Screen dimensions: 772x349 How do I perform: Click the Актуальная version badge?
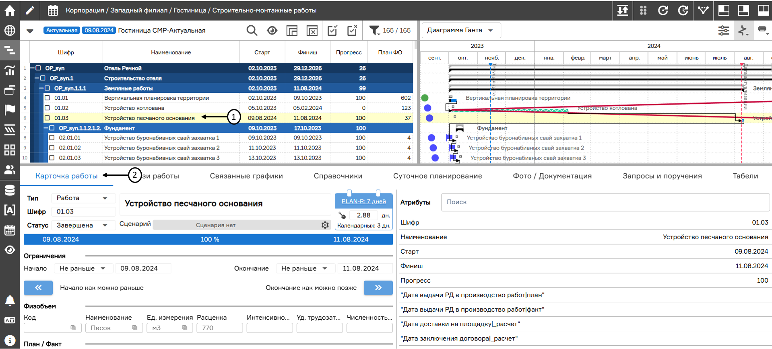pyautogui.click(x=62, y=30)
